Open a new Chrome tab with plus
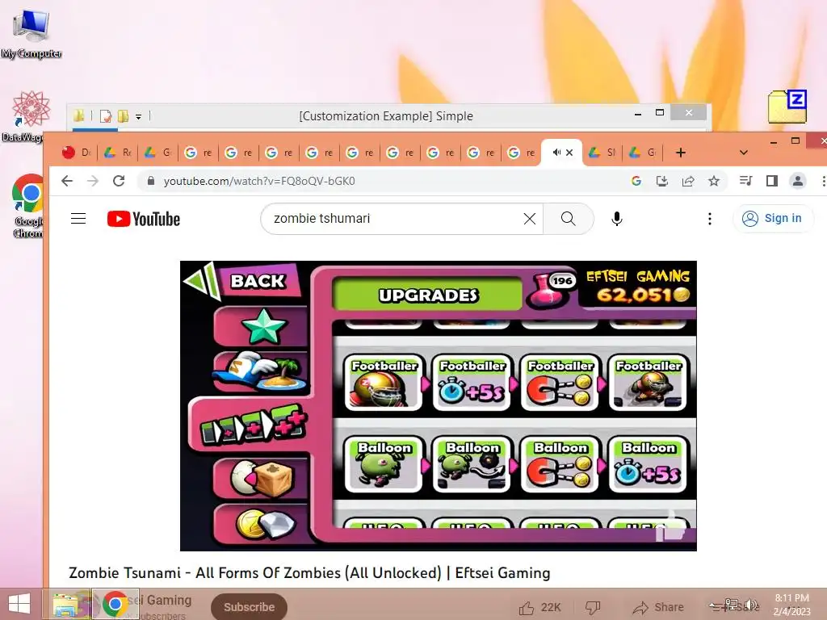This screenshot has width=827, height=620. click(681, 153)
